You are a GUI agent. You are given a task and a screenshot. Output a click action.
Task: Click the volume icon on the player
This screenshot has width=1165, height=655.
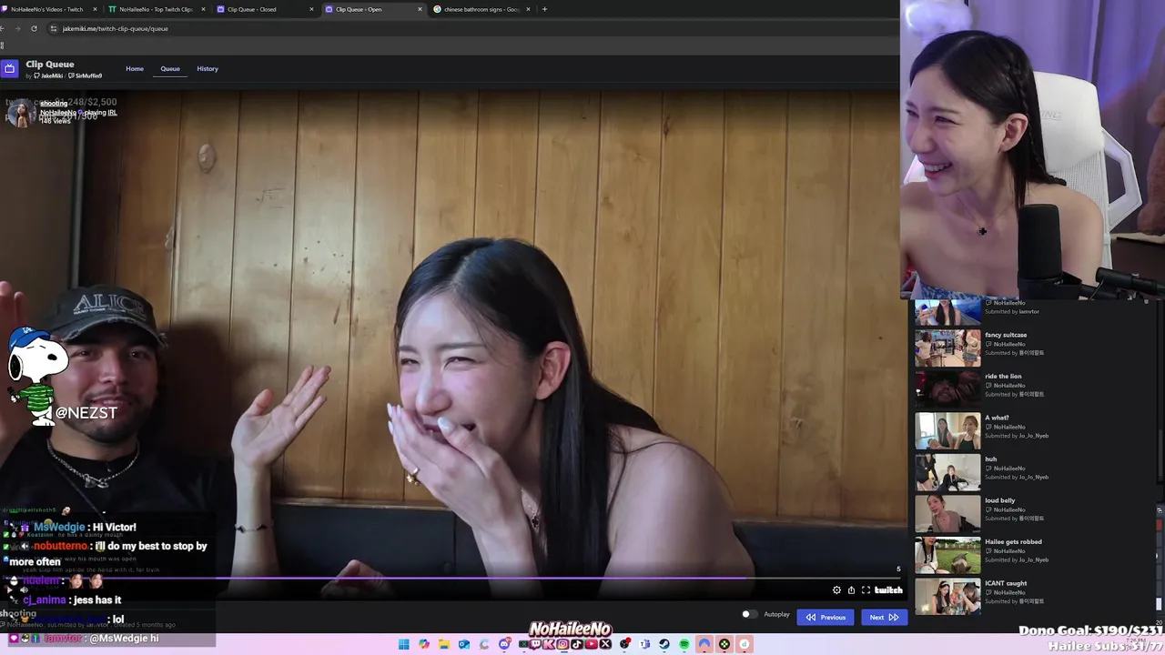pos(25,589)
